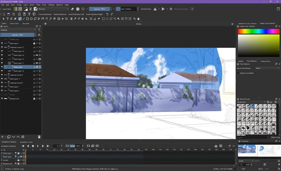Select the Text tool in the toolbox
The height and width of the screenshot is (171, 281).
click(x=8, y=19)
